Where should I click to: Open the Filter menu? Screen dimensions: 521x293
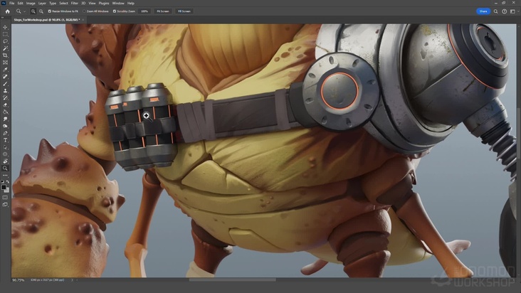75,3
